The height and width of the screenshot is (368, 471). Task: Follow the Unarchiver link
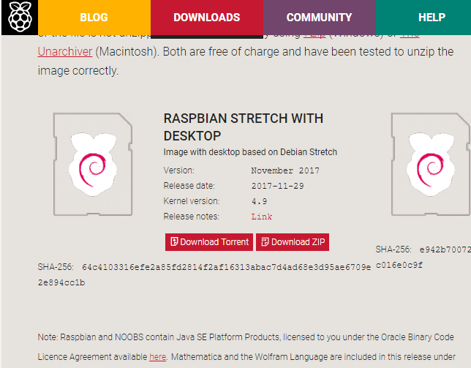[x=65, y=52]
